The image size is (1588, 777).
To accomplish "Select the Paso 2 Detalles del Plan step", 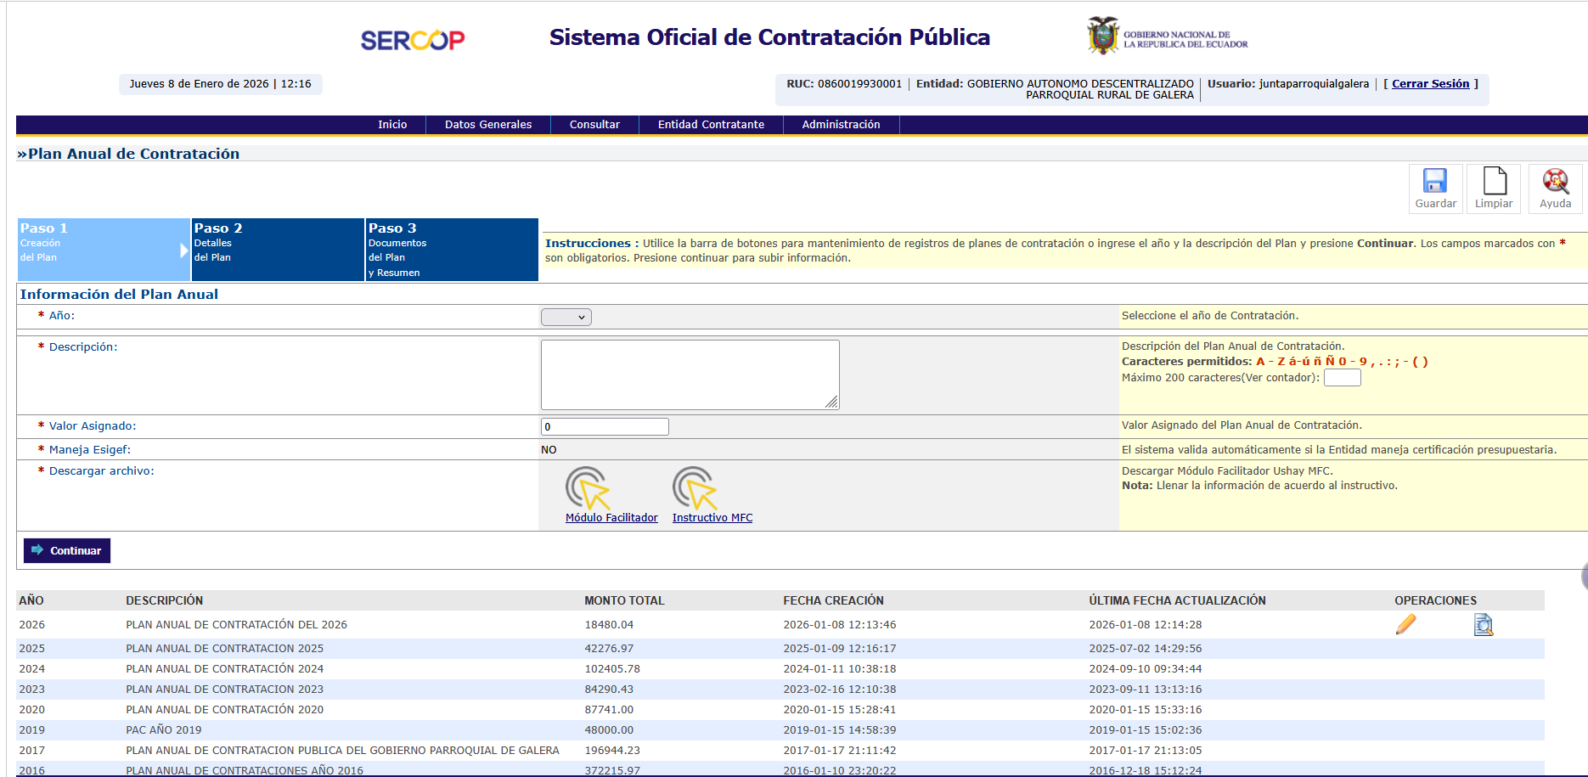I will click(x=278, y=250).
